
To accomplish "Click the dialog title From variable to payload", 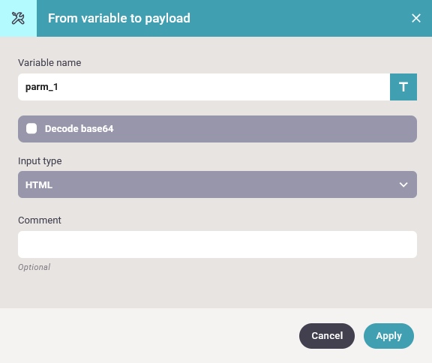I will click(x=119, y=19).
